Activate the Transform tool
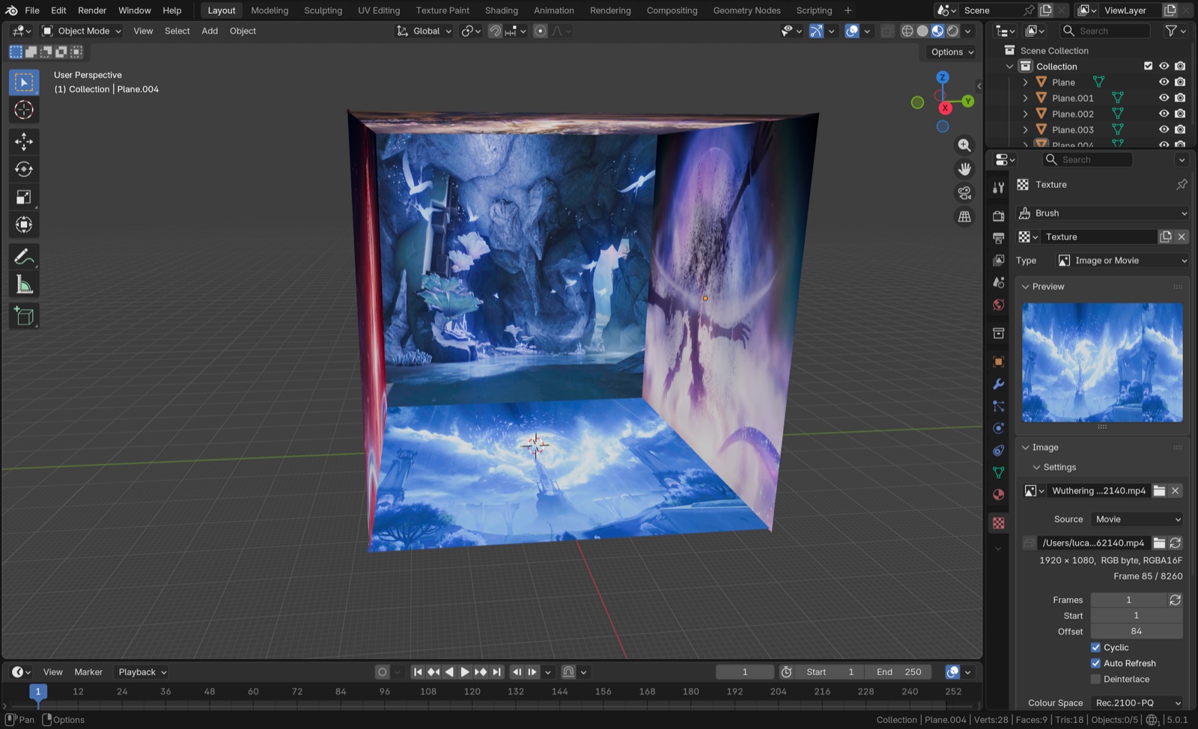 coord(24,225)
